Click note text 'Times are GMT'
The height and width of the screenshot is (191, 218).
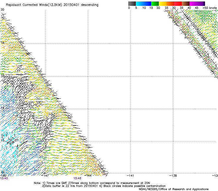(57, 183)
